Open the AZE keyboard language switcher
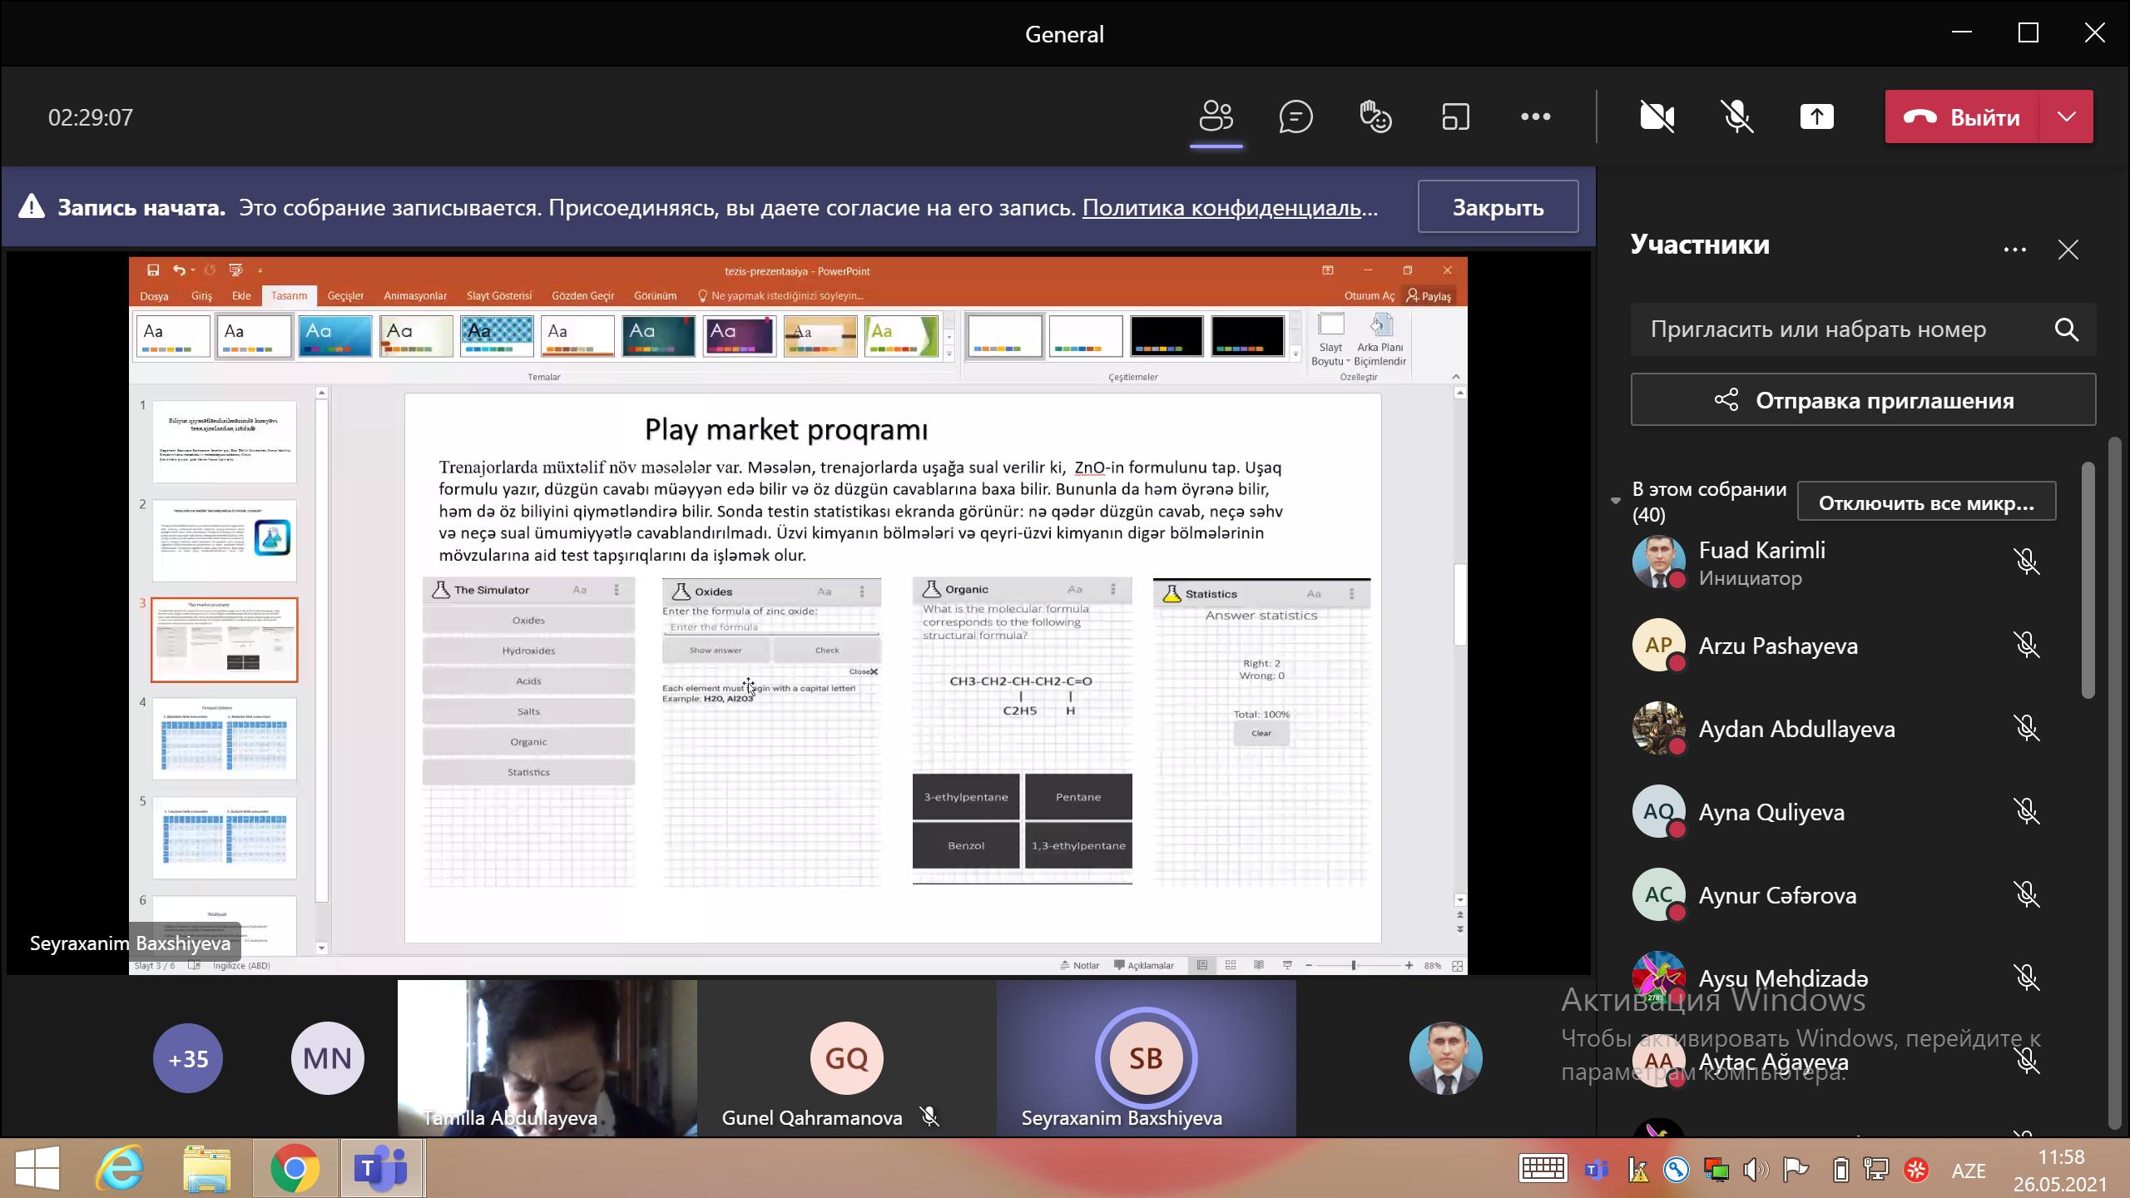Viewport: 2130px width, 1198px height. click(x=1968, y=1171)
